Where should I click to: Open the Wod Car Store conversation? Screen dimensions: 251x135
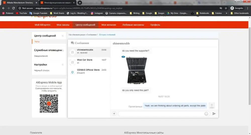[x=89, y=62]
